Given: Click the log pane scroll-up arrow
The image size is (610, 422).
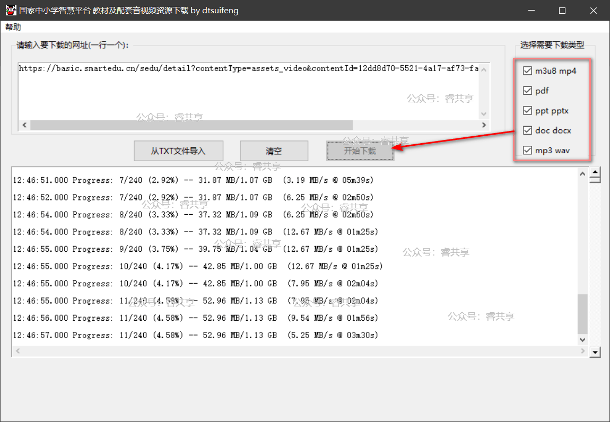Looking at the screenshot, I should pos(582,174).
